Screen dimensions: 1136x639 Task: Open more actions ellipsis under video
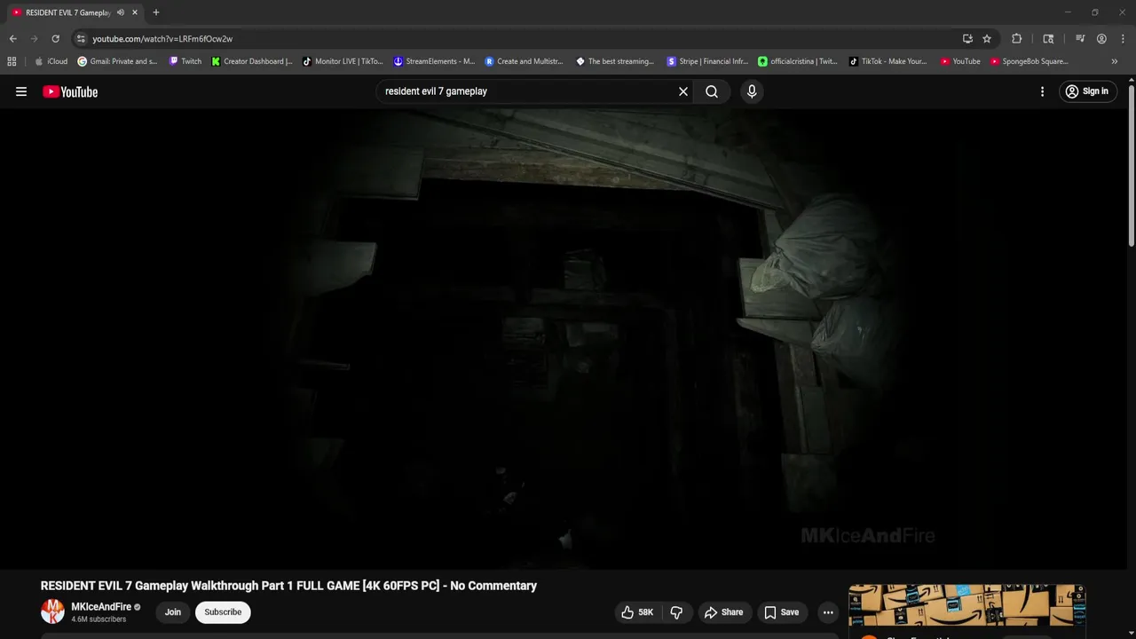(x=828, y=612)
